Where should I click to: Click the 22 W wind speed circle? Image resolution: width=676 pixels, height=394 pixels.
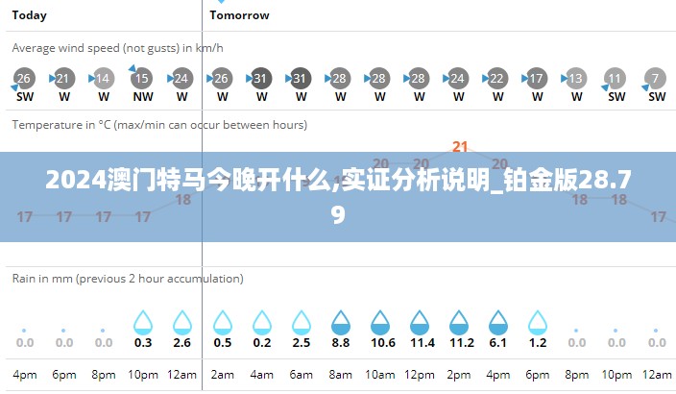[497, 79]
